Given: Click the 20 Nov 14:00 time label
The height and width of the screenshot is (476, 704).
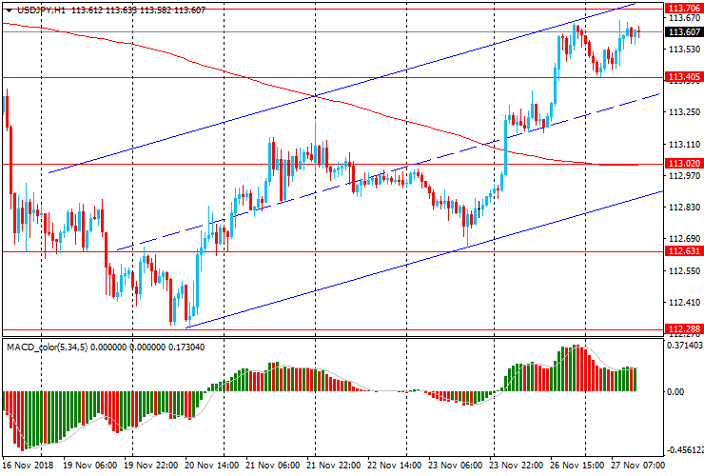Looking at the screenshot, I should [x=212, y=465].
